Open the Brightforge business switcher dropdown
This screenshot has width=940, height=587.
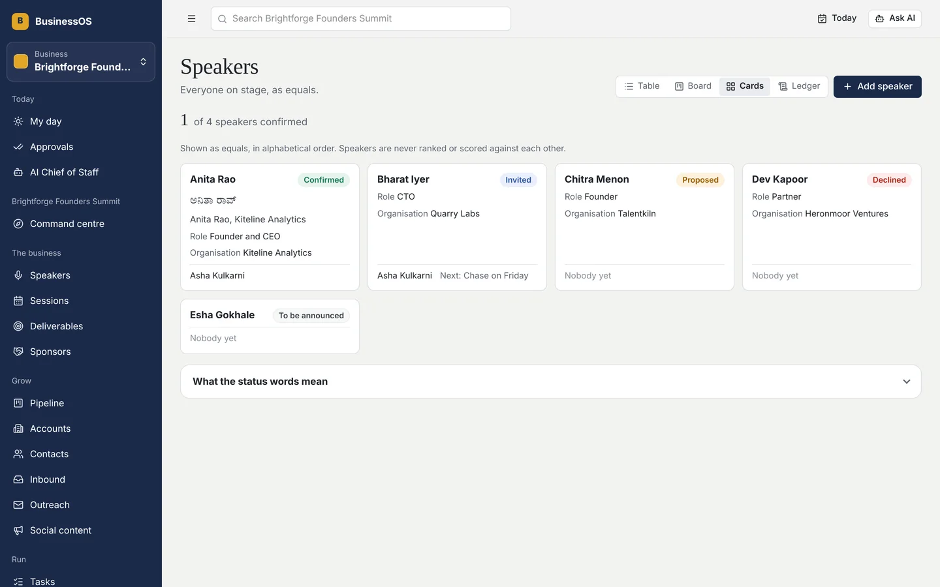(81, 61)
